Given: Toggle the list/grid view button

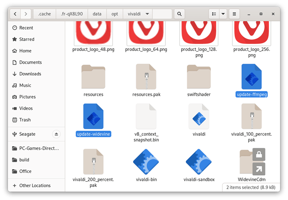Looking at the screenshot, I should click(x=214, y=14).
